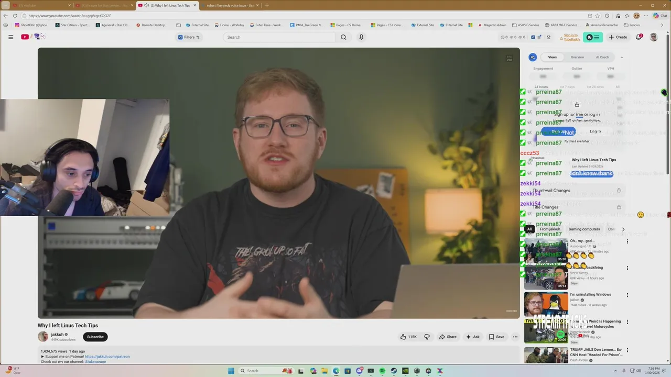The height and width of the screenshot is (377, 671).
Task: Open the Filters dropdown
Action: [189, 37]
